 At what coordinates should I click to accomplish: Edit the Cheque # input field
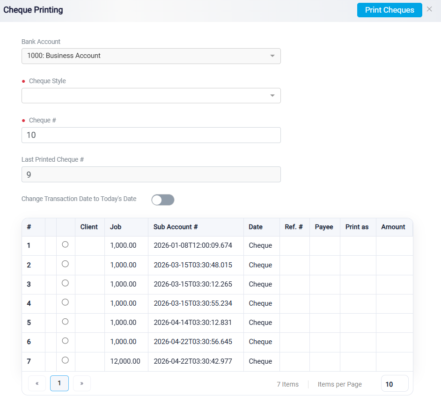tap(151, 135)
